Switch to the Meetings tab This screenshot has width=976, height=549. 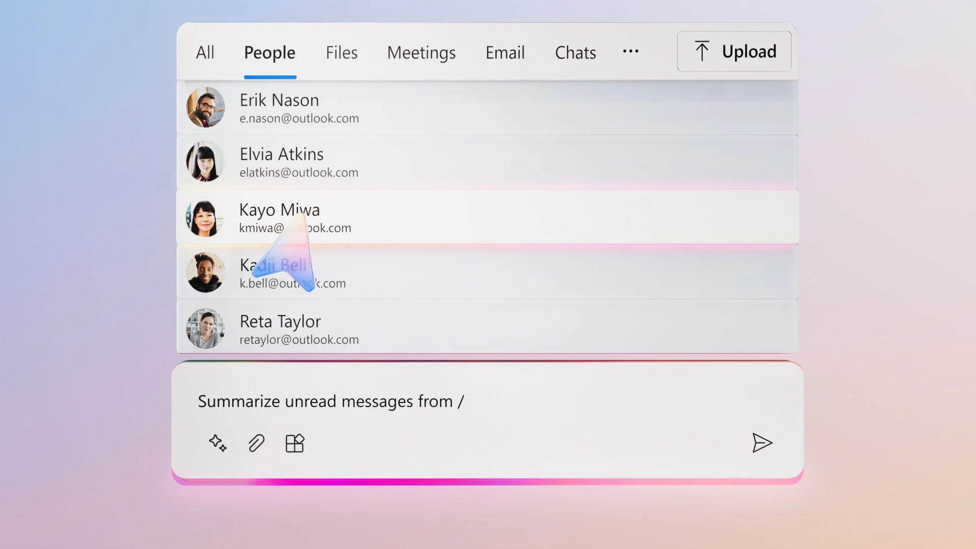[421, 52]
